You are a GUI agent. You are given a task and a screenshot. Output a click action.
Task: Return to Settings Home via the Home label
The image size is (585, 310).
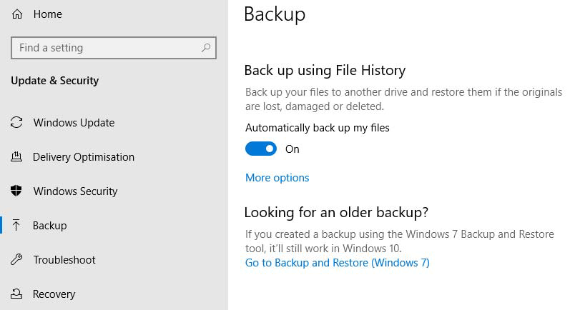tap(48, 14)
